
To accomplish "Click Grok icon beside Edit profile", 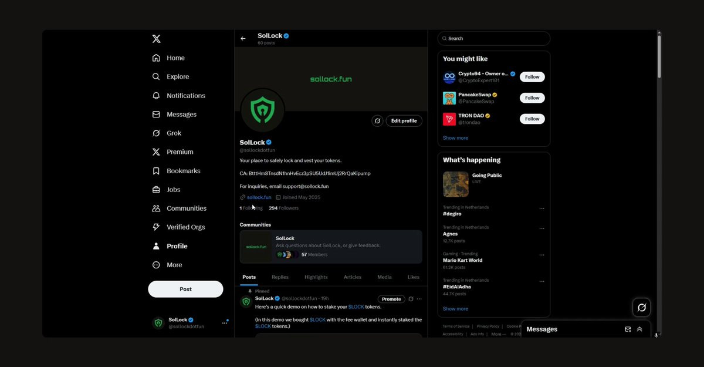I will click(378, 121).
